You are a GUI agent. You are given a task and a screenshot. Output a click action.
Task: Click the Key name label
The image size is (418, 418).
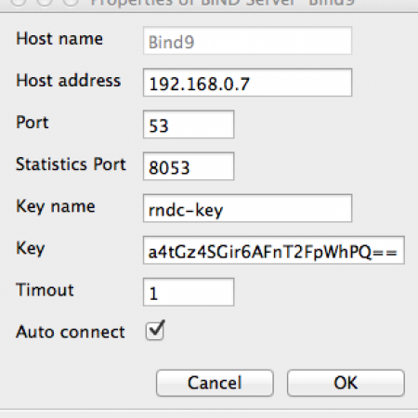pos(56,206)
